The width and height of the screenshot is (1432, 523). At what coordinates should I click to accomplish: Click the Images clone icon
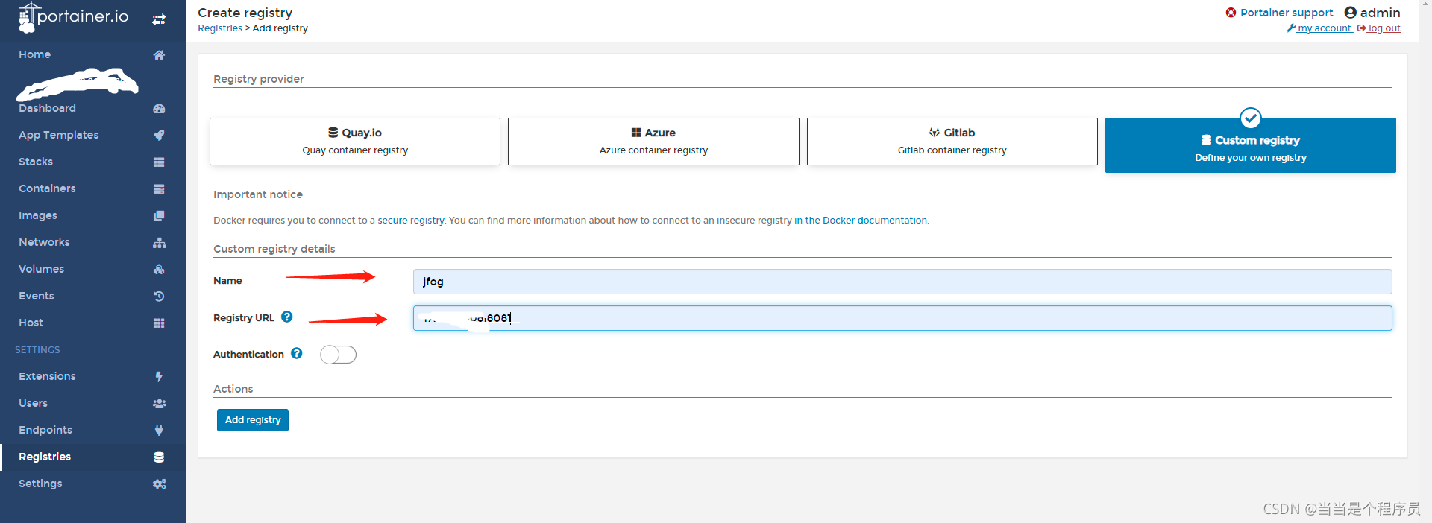pyautogui.click(x=159, y=215)
